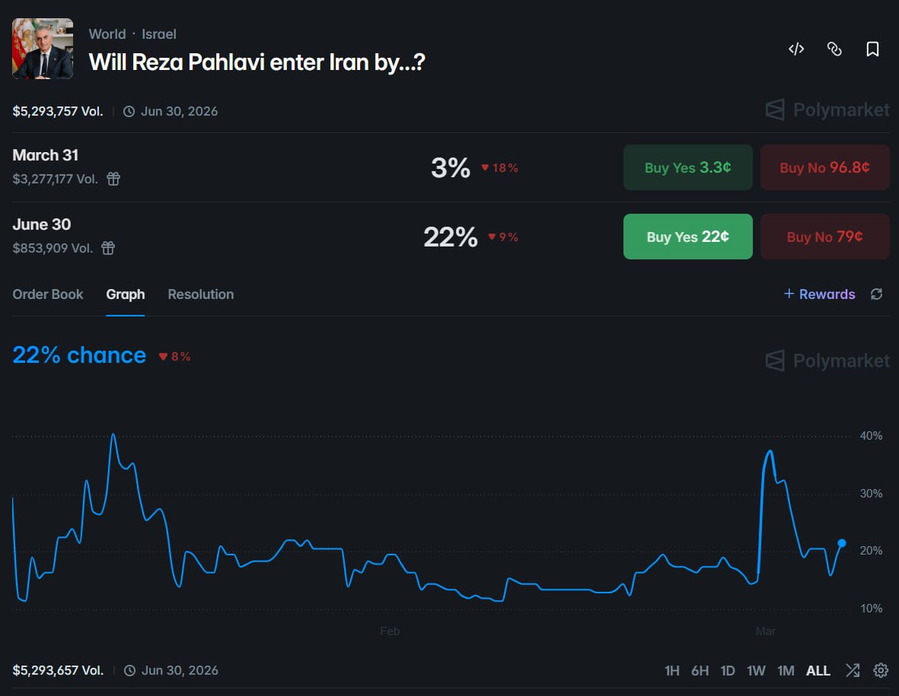Expand the March 31 market row
The image size is (899, 696).
click(46, 156)
